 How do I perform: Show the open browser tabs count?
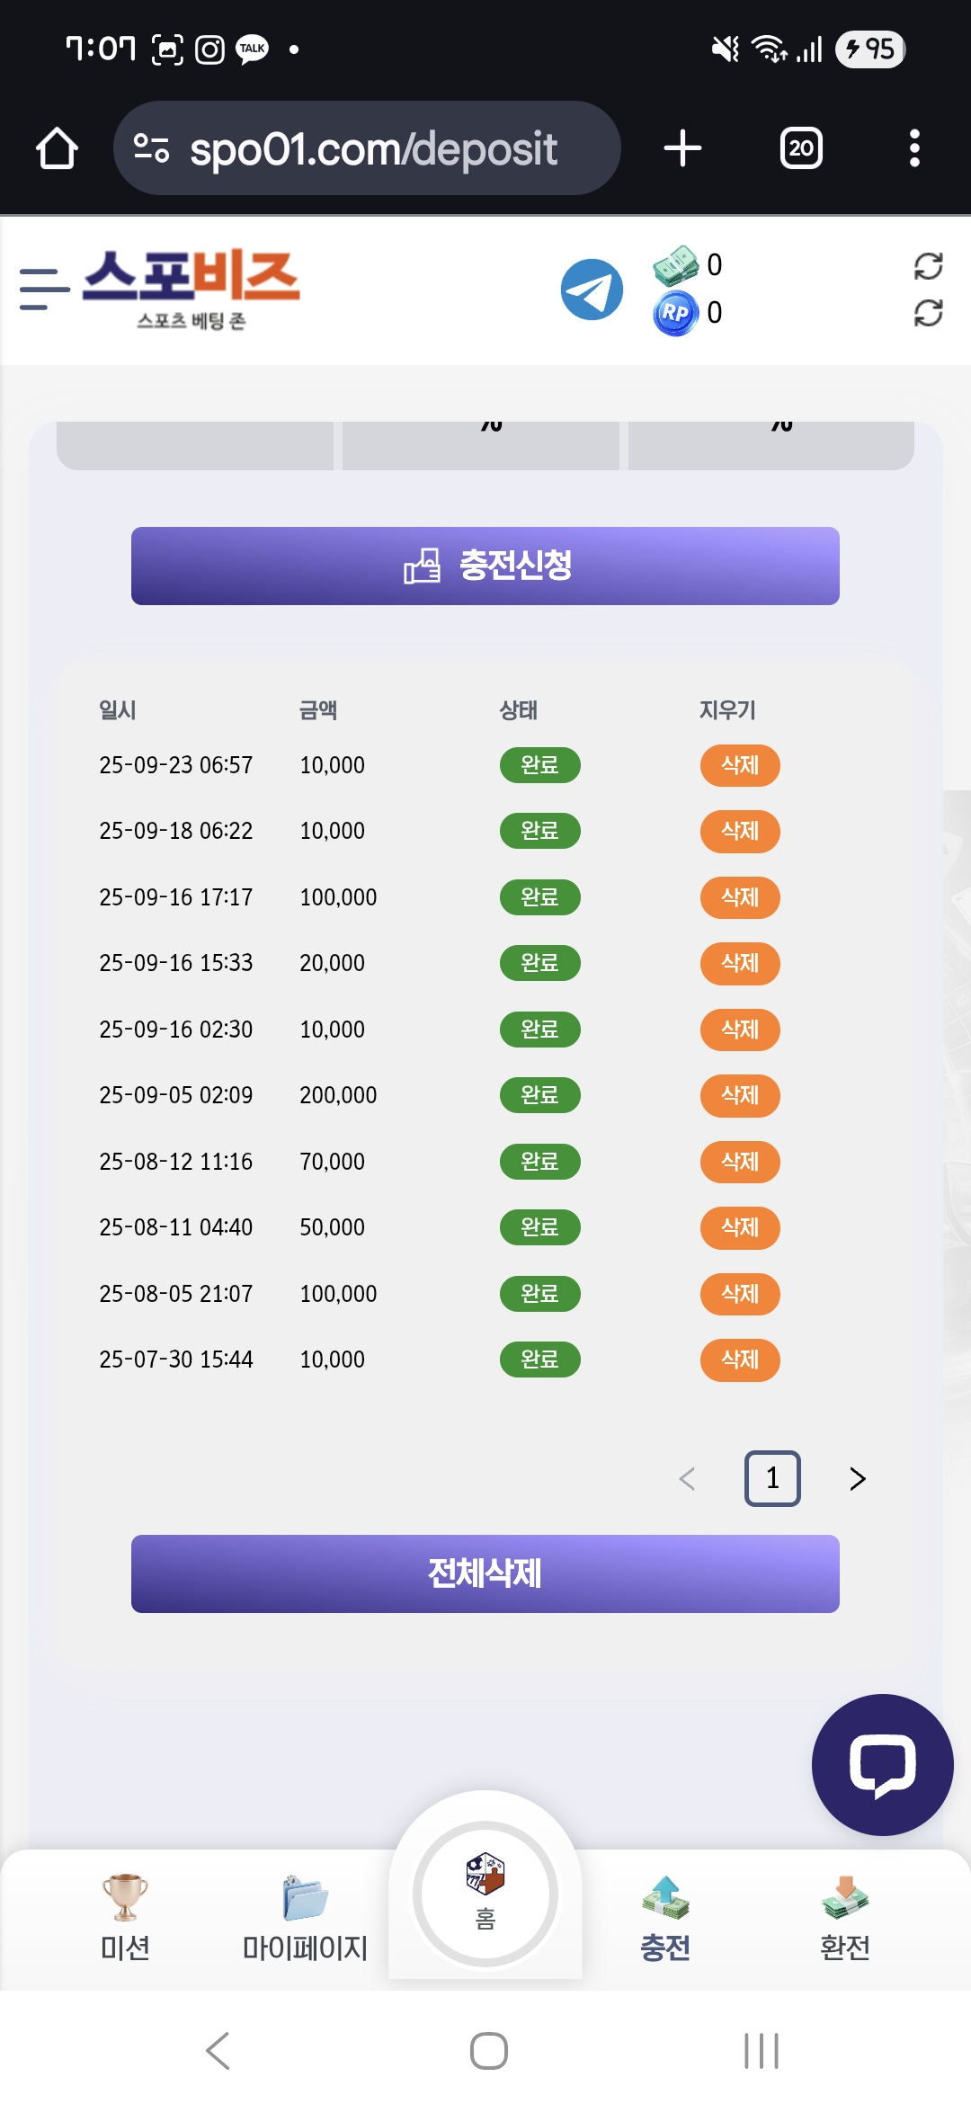click(x=801, y=148)
